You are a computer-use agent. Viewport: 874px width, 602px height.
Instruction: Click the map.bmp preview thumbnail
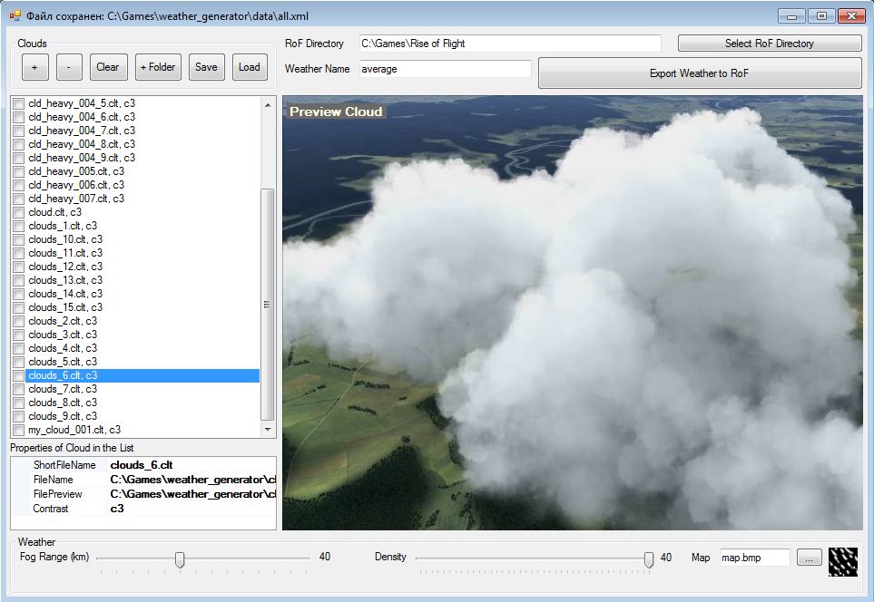[843, 561]
